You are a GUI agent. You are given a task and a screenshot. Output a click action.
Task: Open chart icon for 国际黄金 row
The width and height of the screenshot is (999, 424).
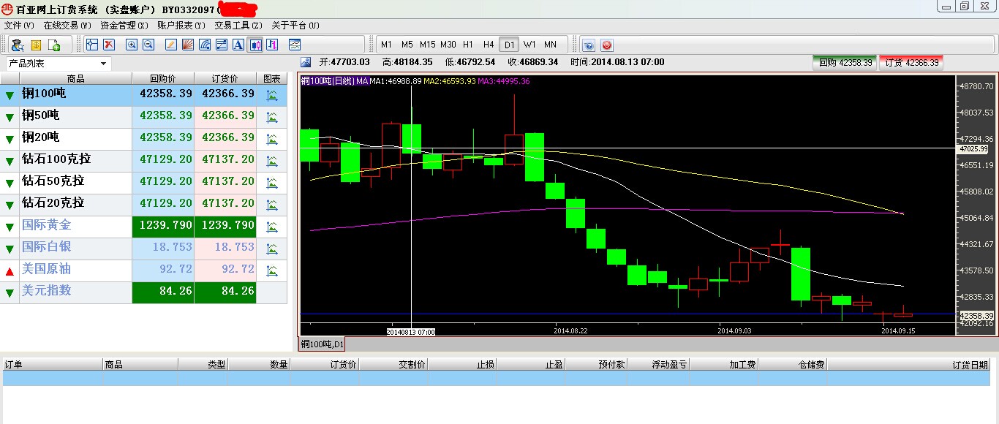pyautogui.click(x=272, y=227)
